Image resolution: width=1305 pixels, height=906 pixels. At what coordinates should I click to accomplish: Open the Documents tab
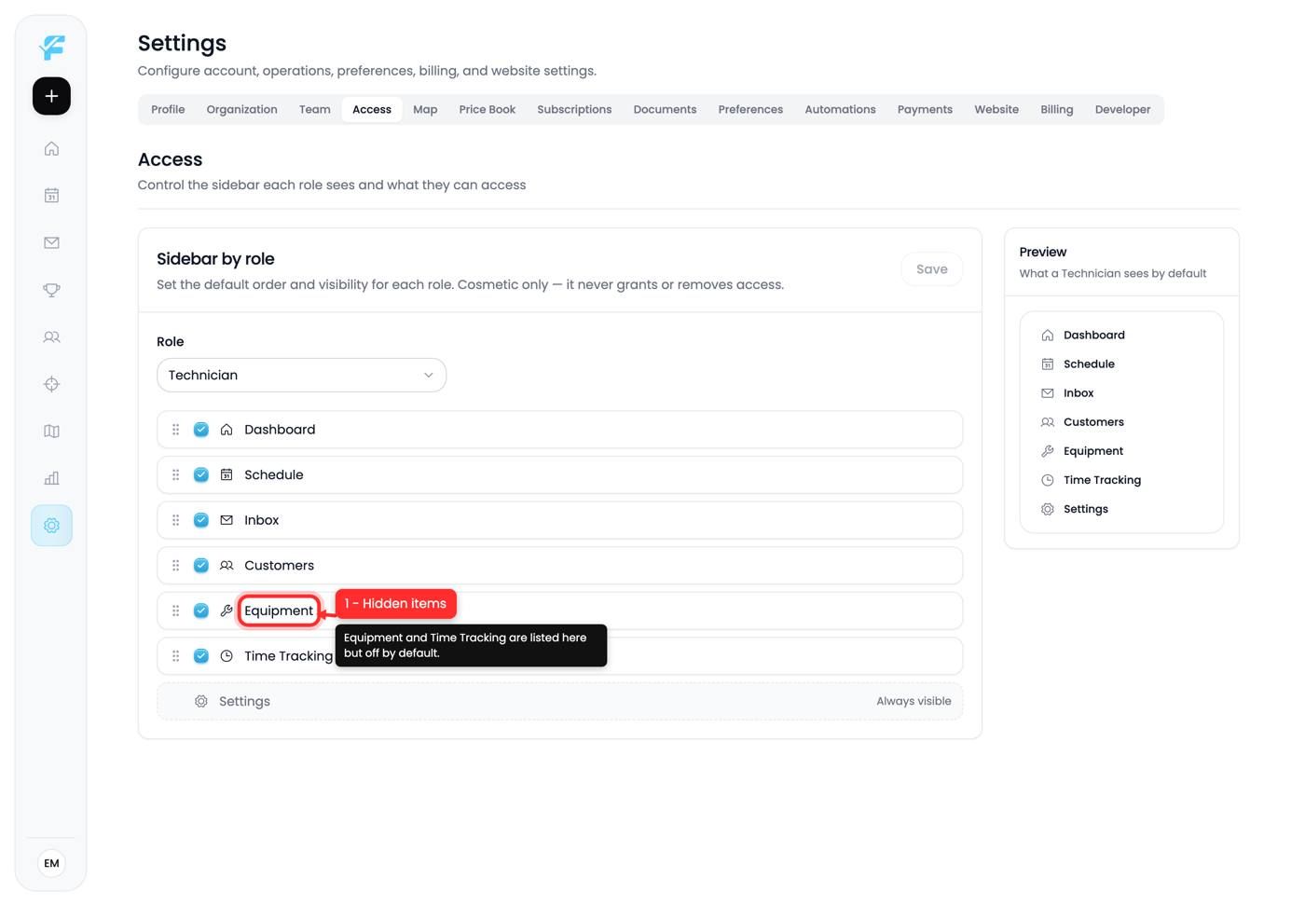tap(665, 109)
